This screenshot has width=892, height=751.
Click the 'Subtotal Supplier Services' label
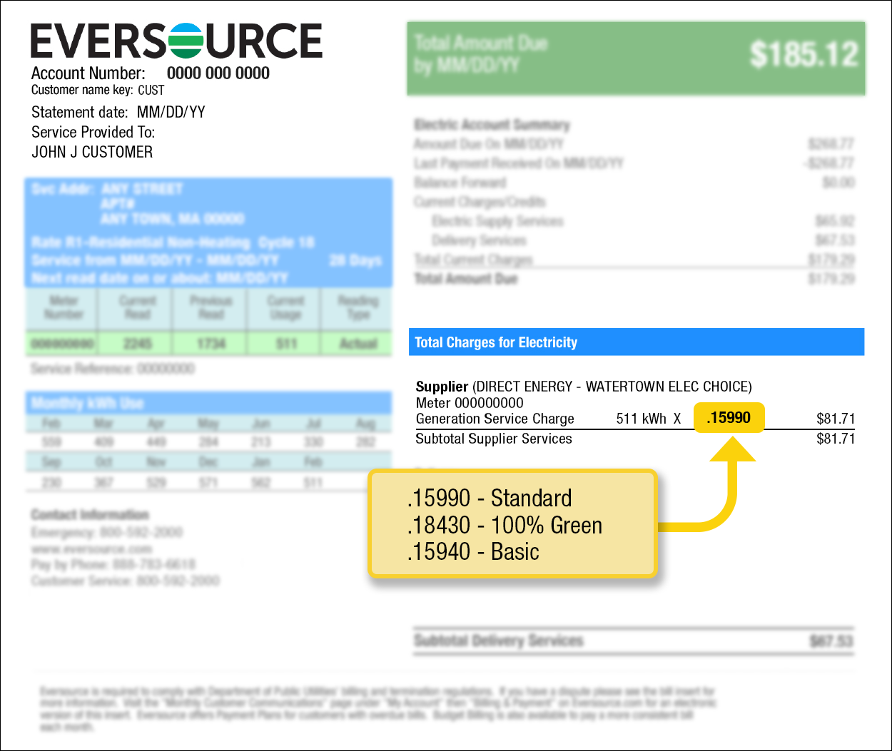494,439
